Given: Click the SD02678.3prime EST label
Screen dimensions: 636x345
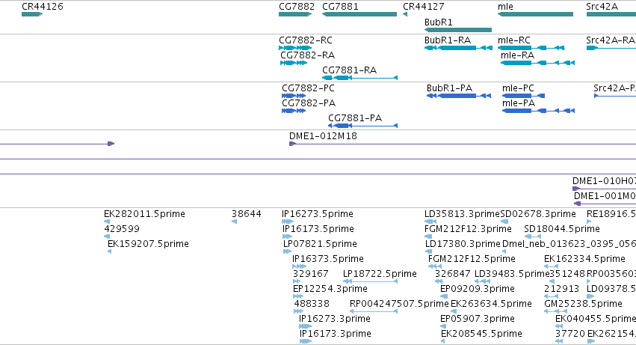Looking at the screenshot, I should (x=538, y=214).
